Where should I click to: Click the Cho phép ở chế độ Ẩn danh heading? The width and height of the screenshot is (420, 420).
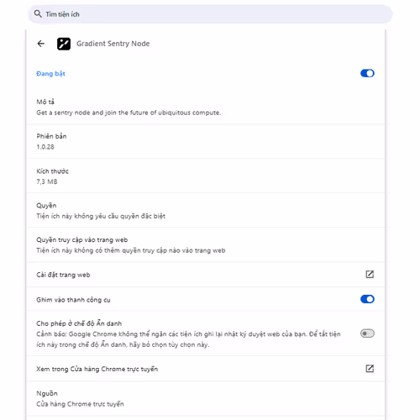click(x=79, y=323)
